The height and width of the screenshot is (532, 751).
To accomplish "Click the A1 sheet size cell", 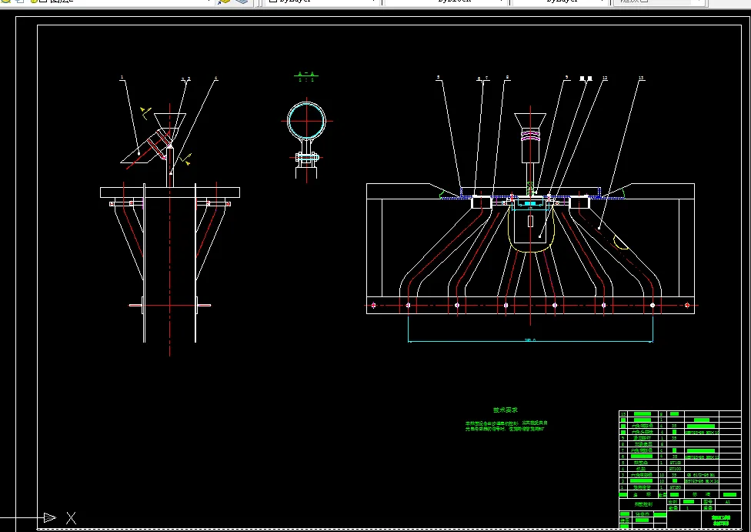I will click(728, 502).
